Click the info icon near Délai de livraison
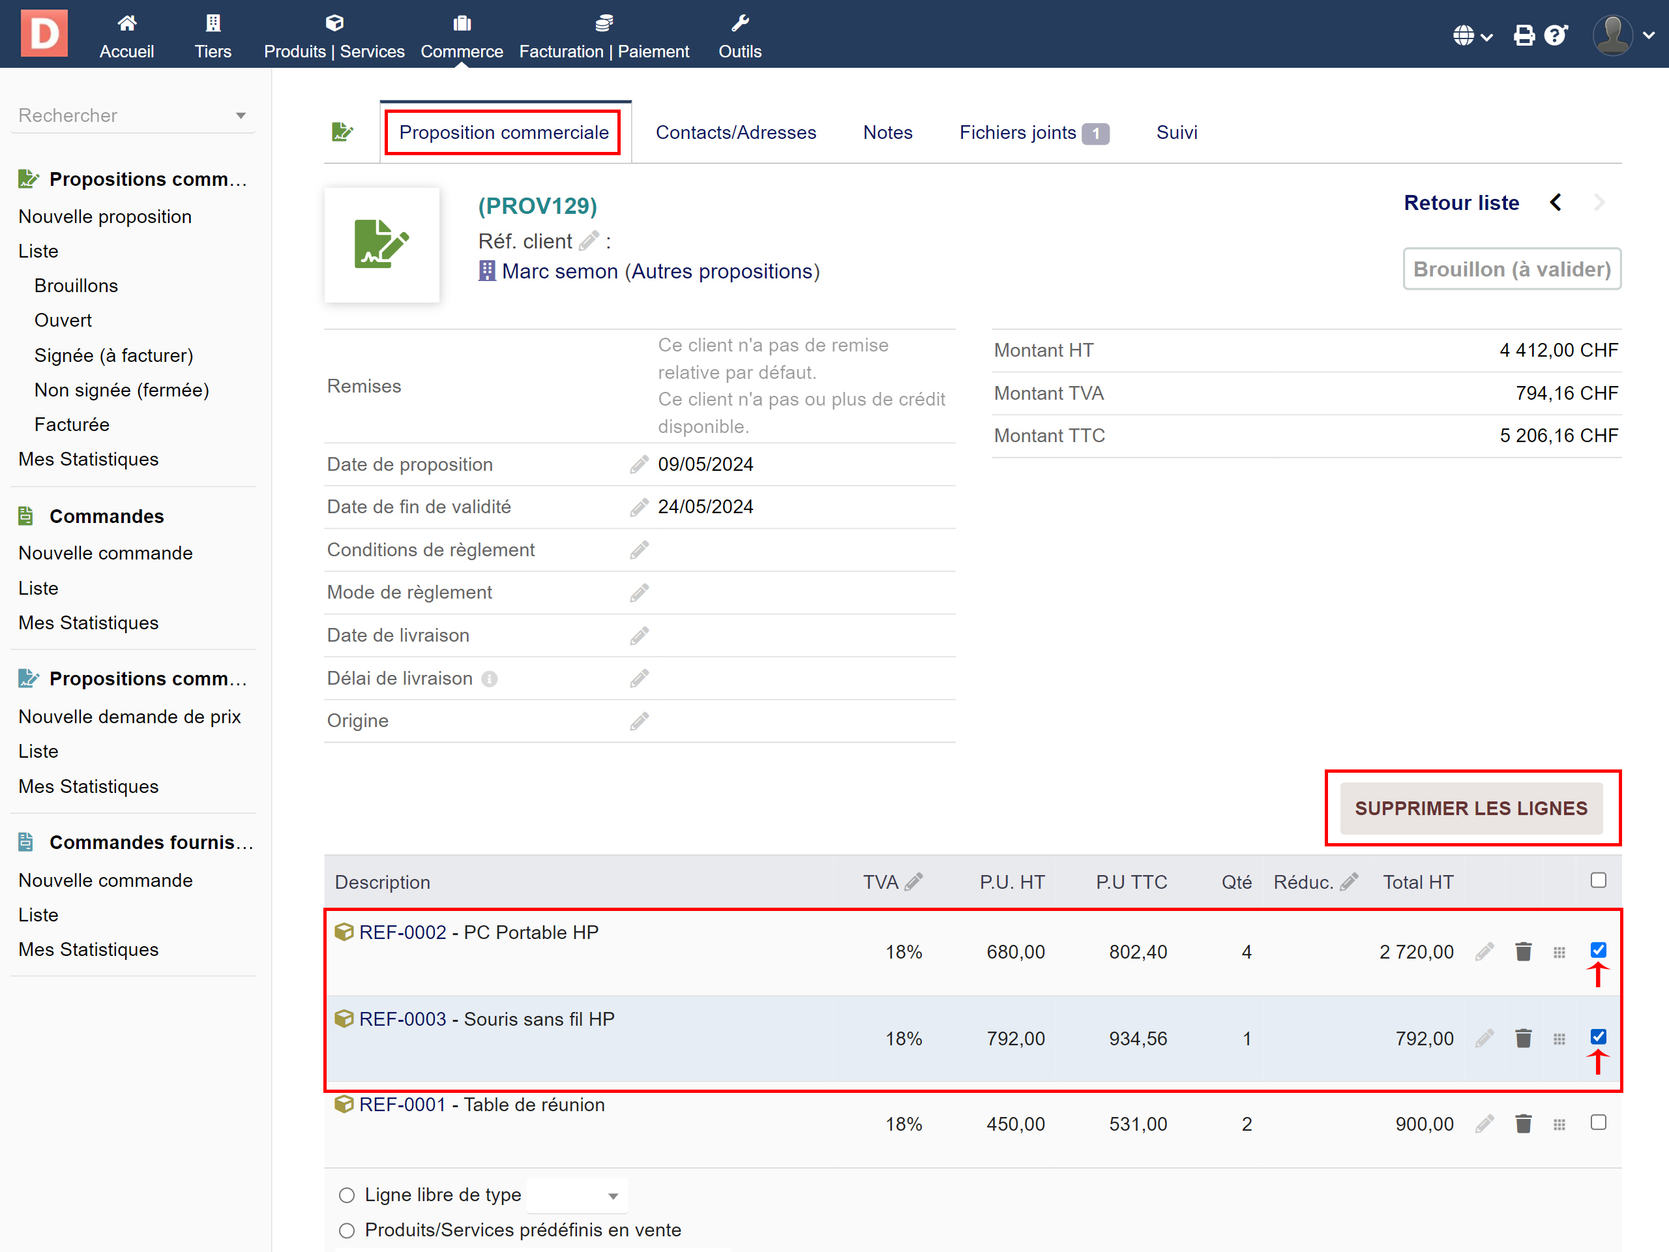 (490, 678)
